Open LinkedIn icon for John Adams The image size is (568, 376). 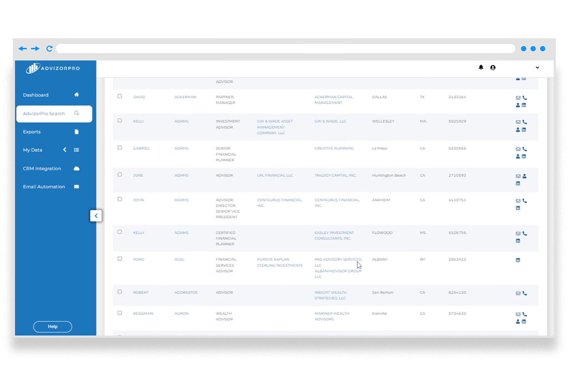point(518,208)
